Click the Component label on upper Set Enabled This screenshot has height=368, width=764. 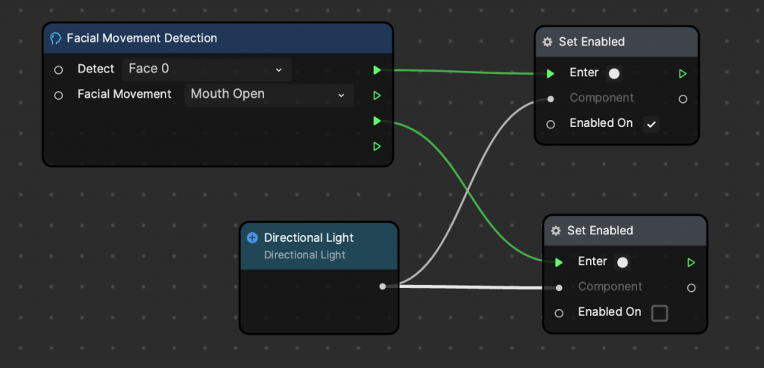pos(602,98)
